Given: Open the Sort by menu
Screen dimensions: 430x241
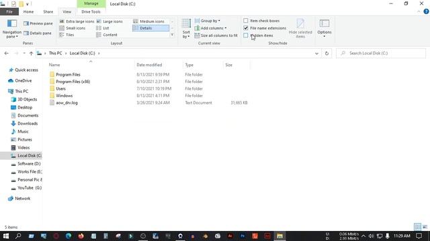Looking at the screenshot, I should [x=186, y=28].
